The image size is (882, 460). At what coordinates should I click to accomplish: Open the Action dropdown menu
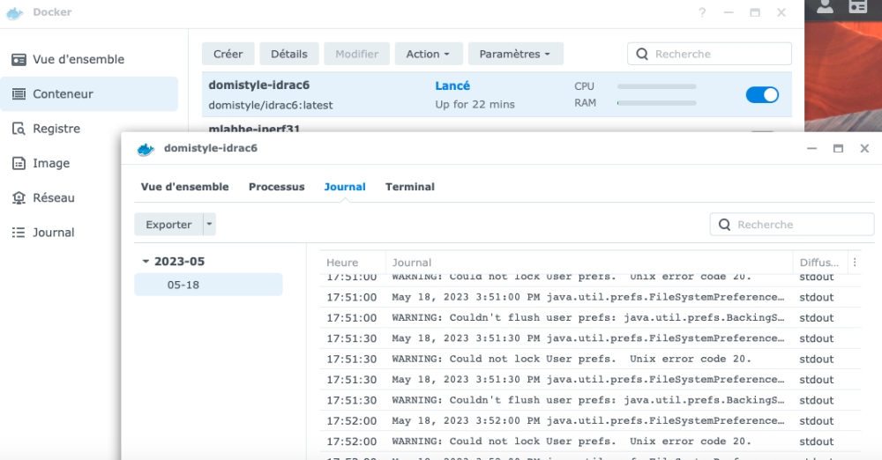(428, 54)
